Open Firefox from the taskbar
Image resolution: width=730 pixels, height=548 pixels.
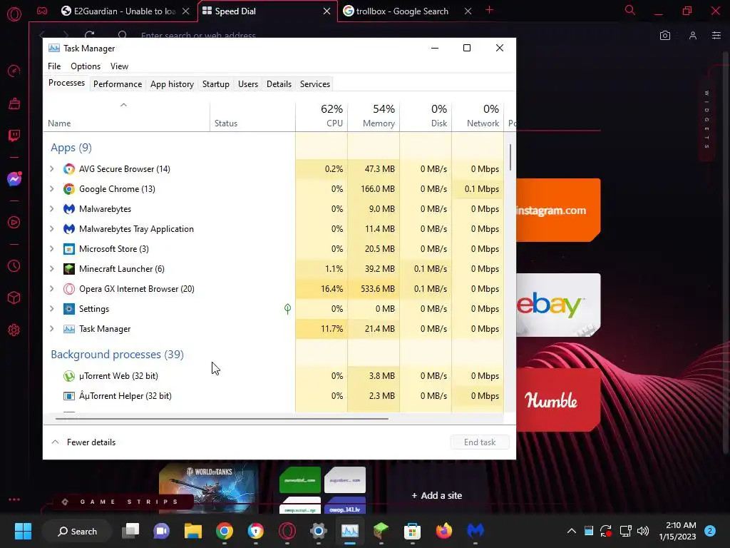(443, 531)
